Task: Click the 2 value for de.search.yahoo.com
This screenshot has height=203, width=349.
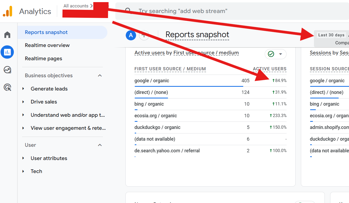Action: tap(248, 151)
